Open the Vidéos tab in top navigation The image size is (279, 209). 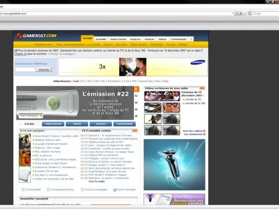[x=162, y=39]
